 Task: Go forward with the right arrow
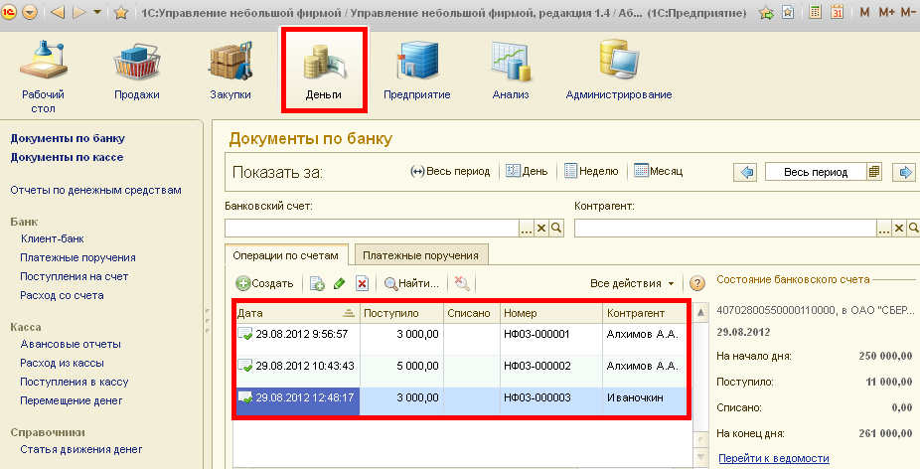79,12
